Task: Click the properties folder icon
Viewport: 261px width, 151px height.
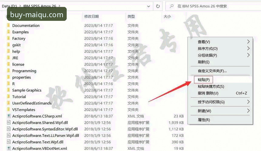Action: click(x=8, y=77)
